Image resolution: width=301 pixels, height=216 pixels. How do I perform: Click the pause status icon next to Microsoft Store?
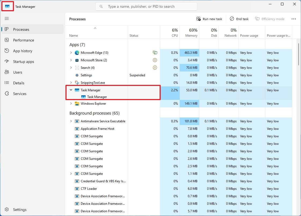coord(155,60)
